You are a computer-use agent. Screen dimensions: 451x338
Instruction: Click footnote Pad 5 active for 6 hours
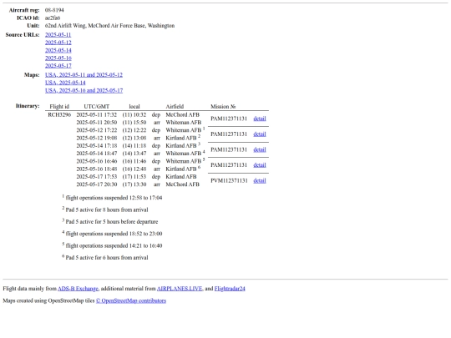click(x=105, y=258)
